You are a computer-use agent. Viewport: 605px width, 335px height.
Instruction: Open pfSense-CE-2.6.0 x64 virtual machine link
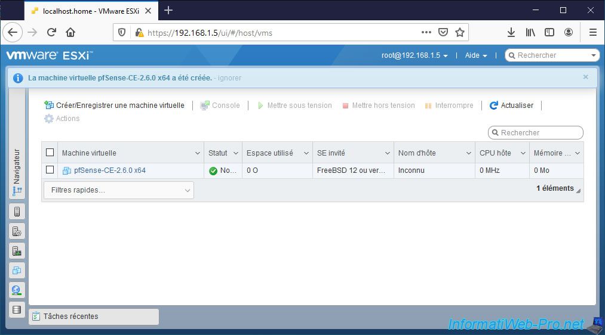[x=109, y=170]
